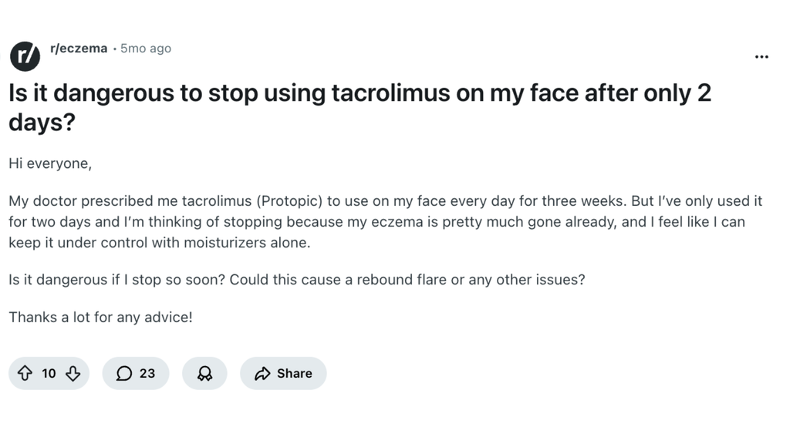The height and width of the screenshot is (444, 790).
Task: Click the "Share" button label
Action: pos(295,374)
